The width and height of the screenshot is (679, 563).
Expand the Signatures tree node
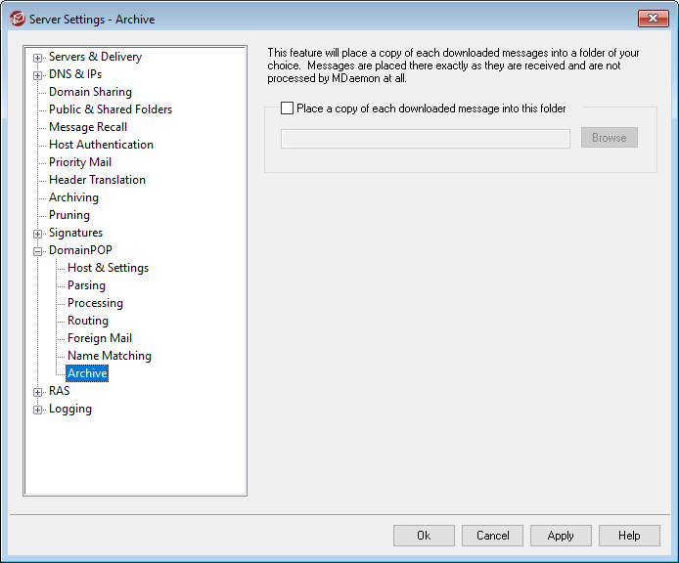pyautogui.click(x=38, y=234)
